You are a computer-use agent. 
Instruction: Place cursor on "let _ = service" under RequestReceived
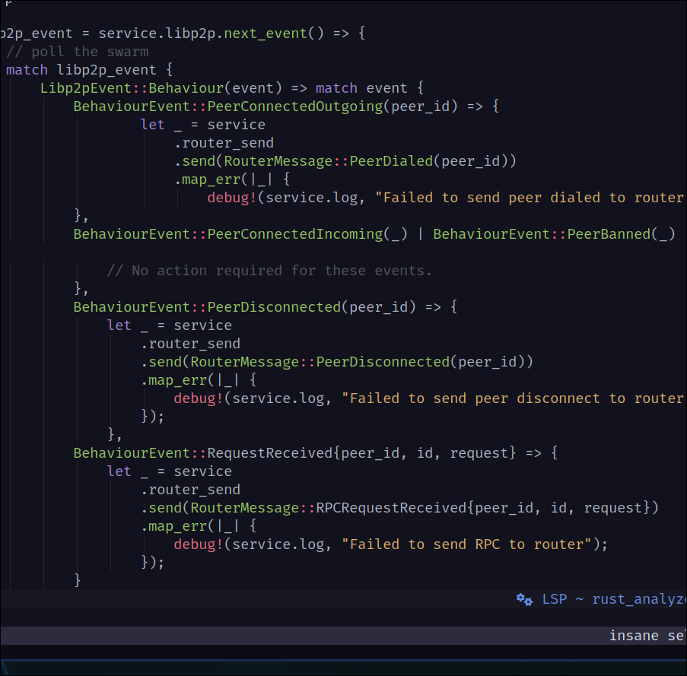tap(169, 471)
